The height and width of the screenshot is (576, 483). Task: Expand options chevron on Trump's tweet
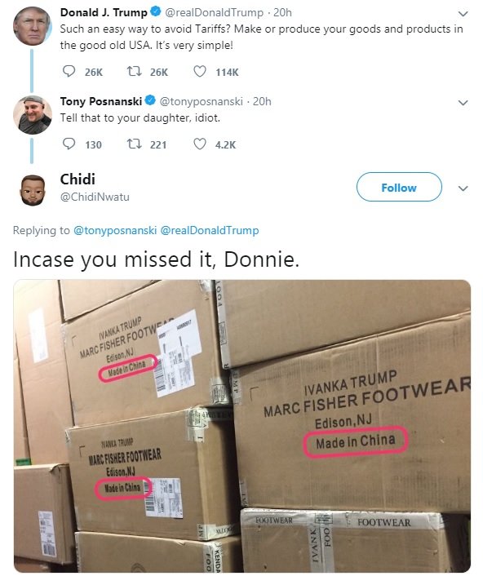pos(463,14)
